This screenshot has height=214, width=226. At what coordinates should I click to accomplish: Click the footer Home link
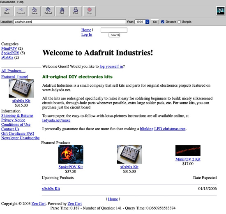click(x=113, y=199)
